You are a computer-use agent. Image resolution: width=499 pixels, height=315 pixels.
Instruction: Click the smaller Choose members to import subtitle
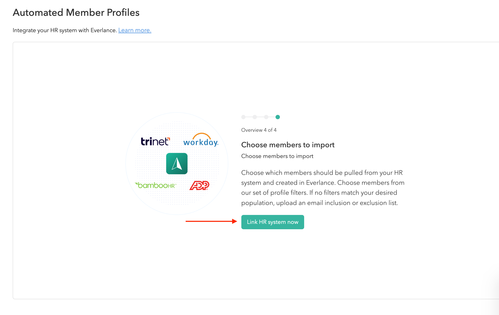[x=277, y=156]
